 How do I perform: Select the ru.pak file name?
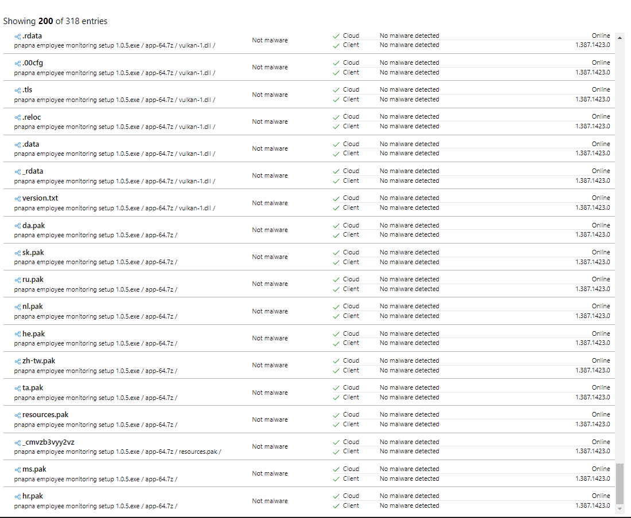(33, 279)
